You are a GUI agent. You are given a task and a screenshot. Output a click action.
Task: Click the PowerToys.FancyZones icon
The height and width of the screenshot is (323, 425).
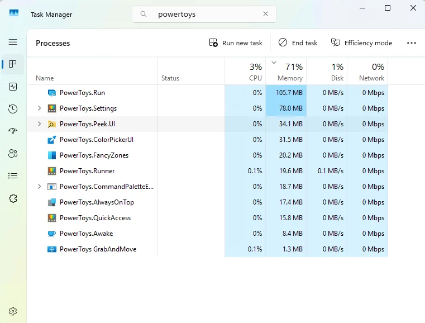[x=52, y=155]
